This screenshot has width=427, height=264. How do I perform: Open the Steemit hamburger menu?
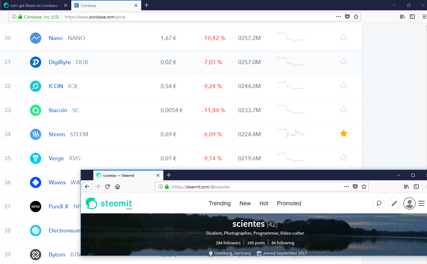pos(421,203)
